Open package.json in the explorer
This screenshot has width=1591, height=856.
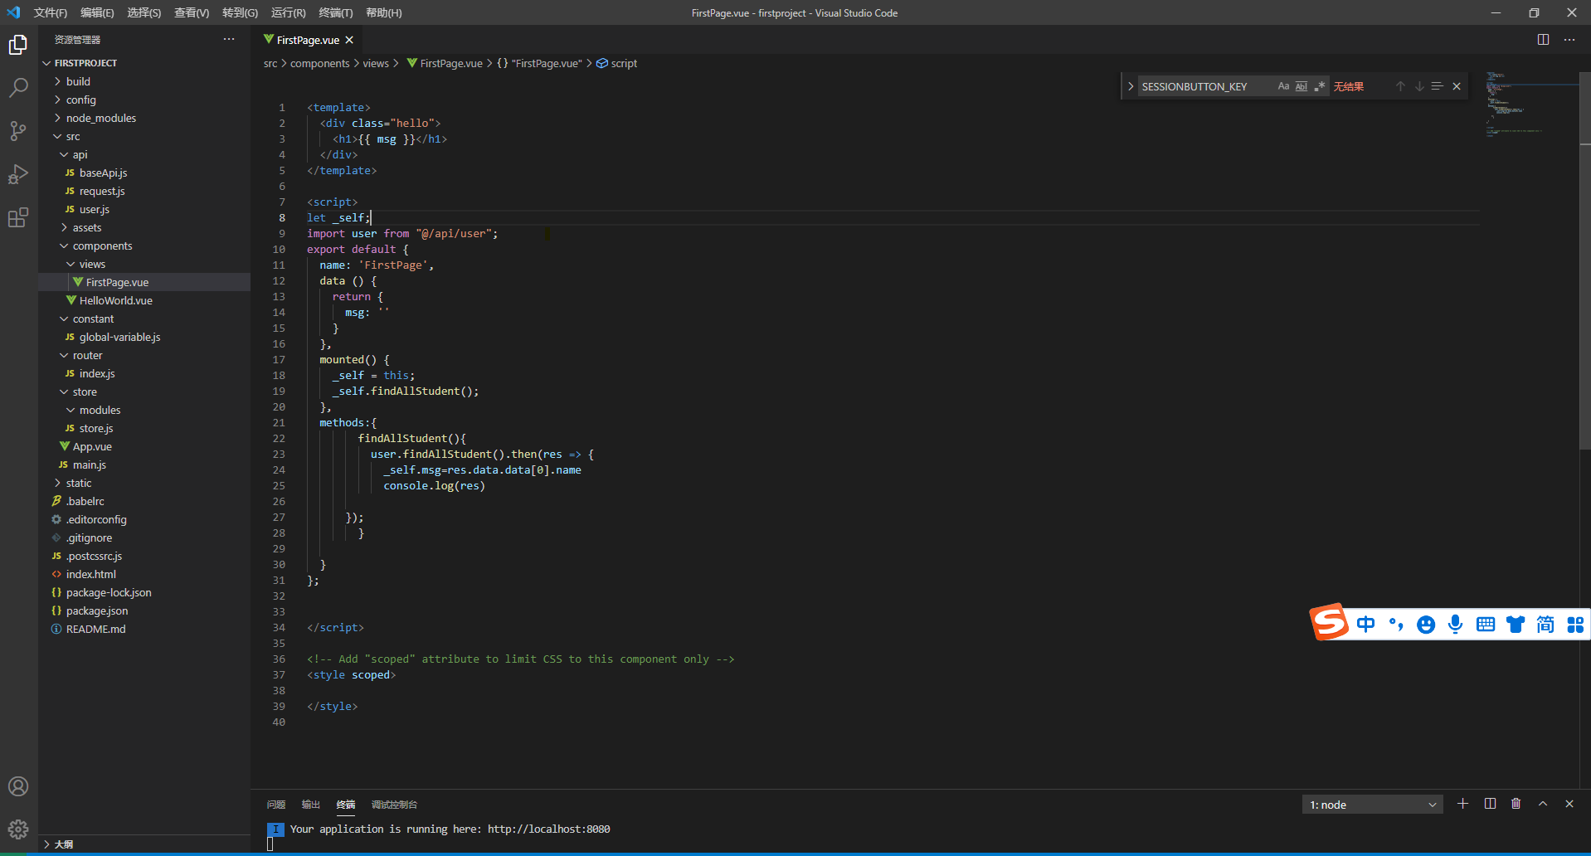point(144,610)
